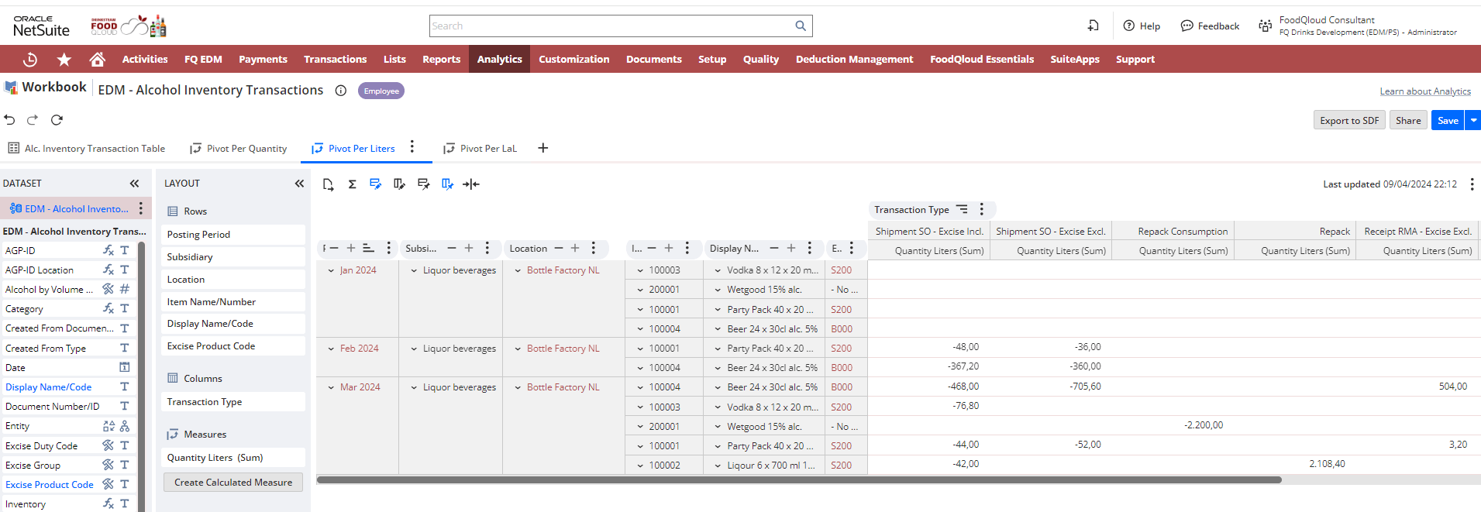Sort the Transaction Type column header
The image size is (1481, 512).
(x=962, y=209)
